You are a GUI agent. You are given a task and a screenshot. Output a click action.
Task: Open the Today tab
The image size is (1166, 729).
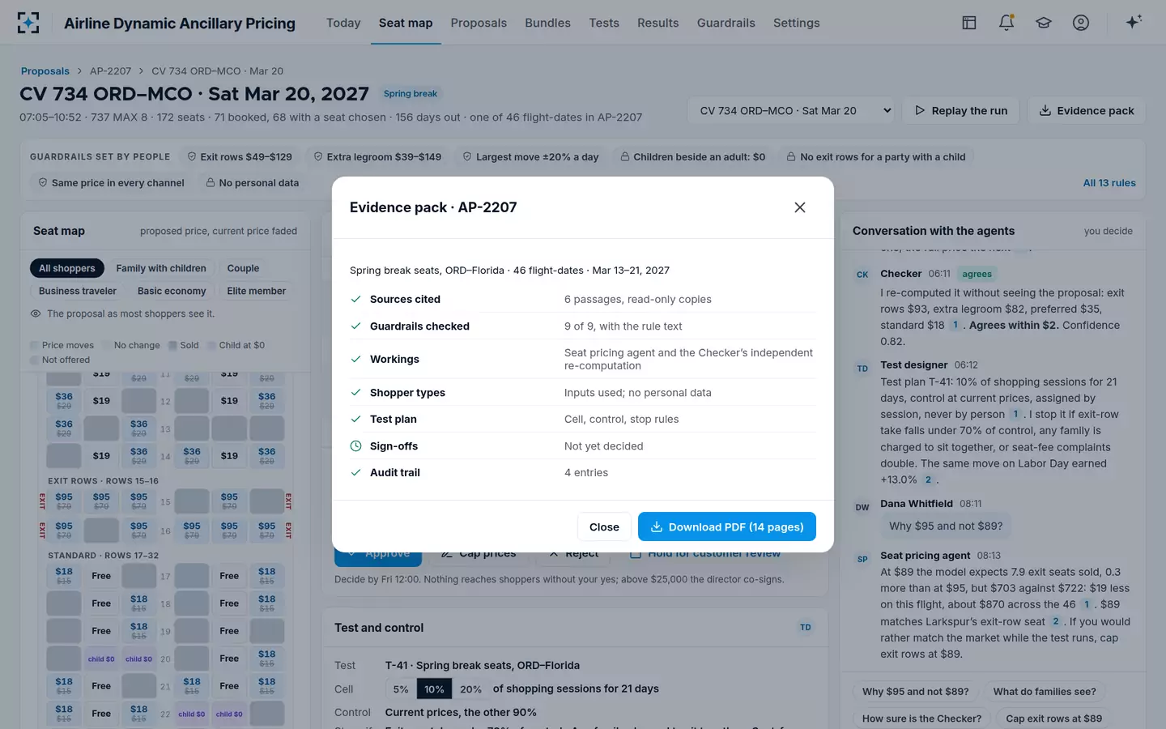(343, 23)
